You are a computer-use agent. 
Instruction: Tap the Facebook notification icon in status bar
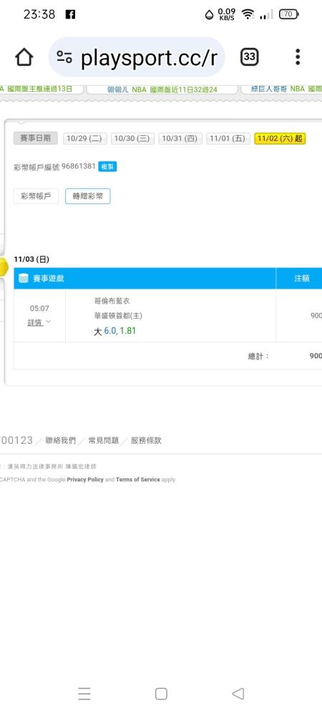coord(70,14)
